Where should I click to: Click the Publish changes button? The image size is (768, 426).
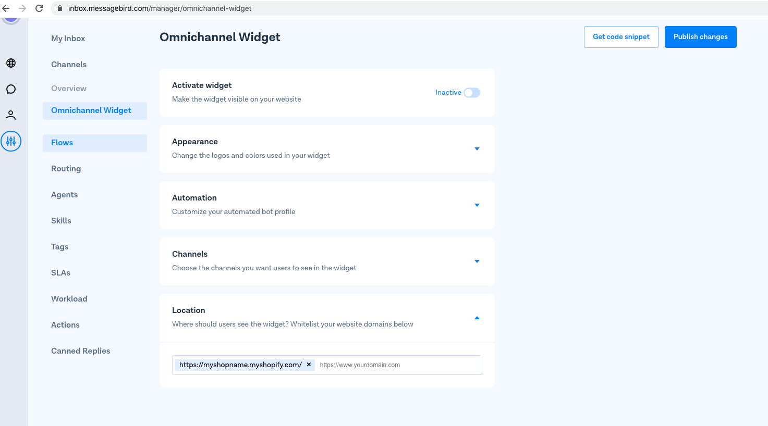pos(700,37)
